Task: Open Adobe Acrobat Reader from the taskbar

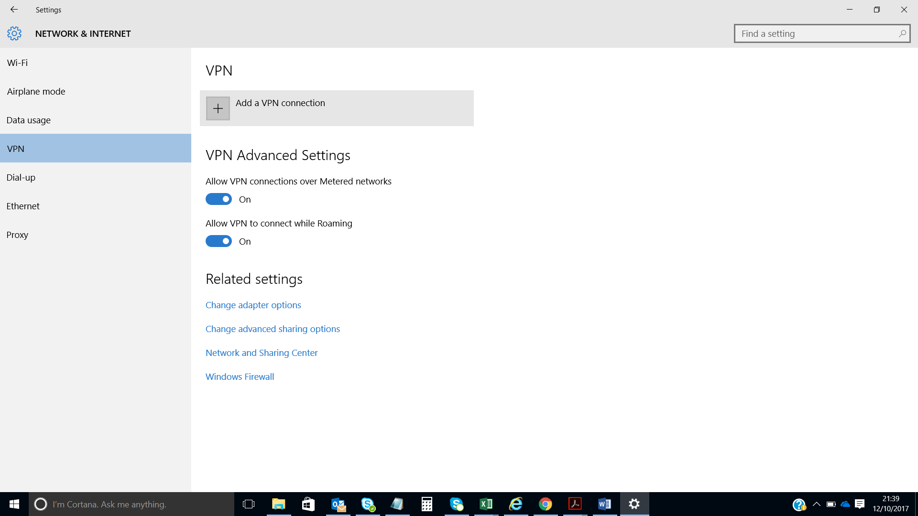Action: point(575,504)
